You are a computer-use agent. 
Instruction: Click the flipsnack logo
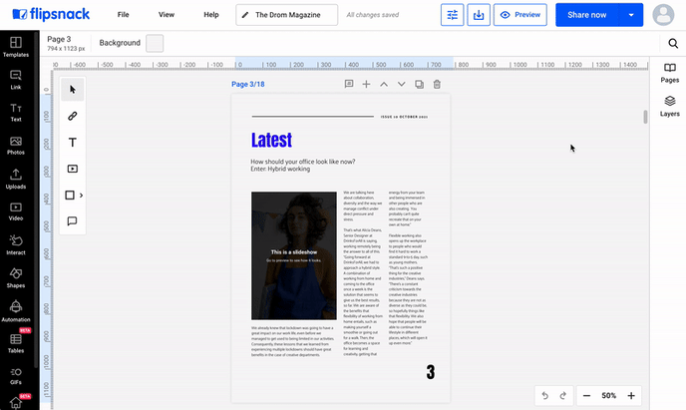[51, 14]
